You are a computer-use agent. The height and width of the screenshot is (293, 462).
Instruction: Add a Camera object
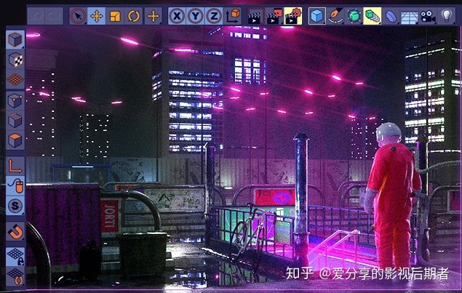tap(428, 16)
